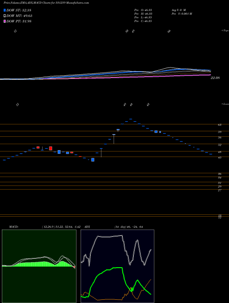Click the 'MACD:' panel heading
Image resolution: width=229 pixels, height=303 pixels.
(14, 227)
